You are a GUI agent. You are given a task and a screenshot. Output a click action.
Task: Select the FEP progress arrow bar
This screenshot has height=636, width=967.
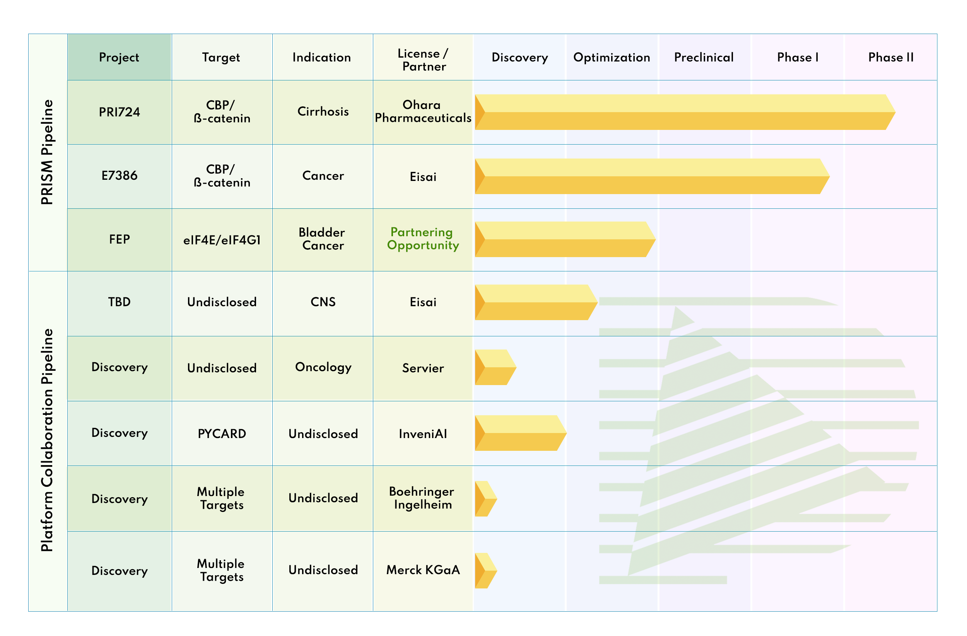pyautogui.click(x=565, y=239)
